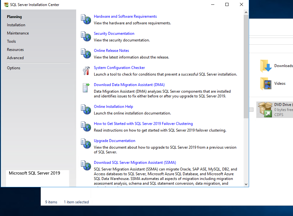Click the Failover Clustering globe icon

click(x=86, y=127)
